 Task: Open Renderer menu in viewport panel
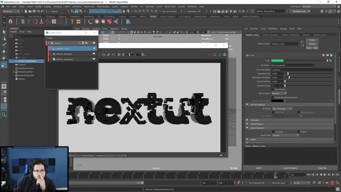point(115,29)
